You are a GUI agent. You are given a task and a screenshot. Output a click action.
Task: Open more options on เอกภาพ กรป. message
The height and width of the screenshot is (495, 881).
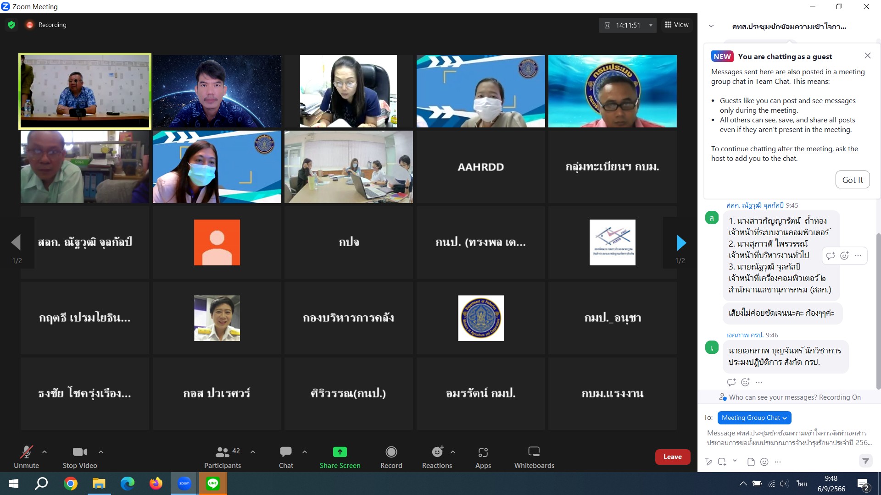(759, 382)
